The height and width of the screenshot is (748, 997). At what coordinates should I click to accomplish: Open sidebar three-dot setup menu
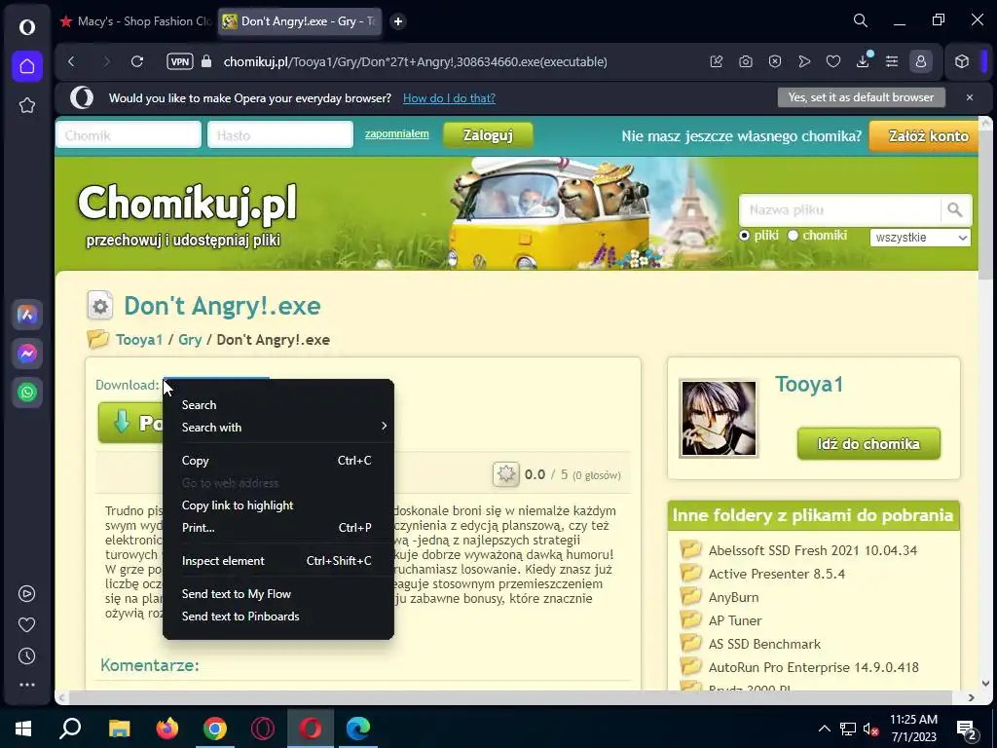(26, 685)
